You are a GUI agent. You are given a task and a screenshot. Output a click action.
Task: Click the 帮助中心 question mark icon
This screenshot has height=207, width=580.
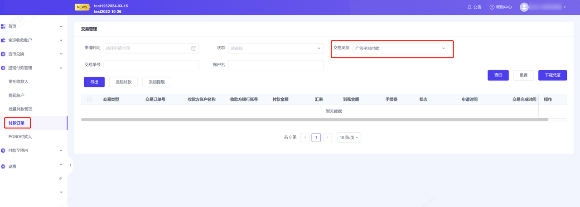[x=492, y=7]
